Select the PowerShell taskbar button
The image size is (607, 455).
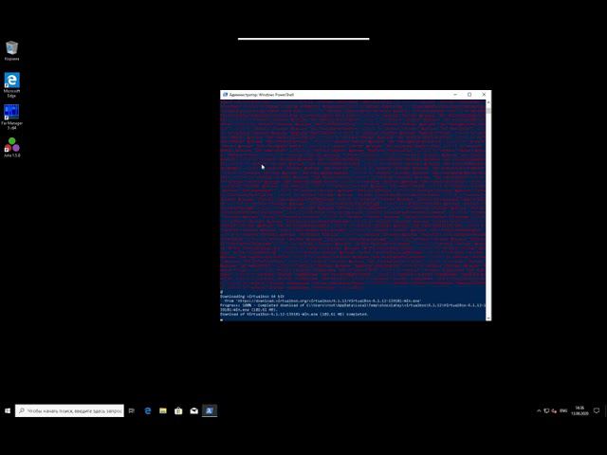pyautogui.click(x=210, y=410)
